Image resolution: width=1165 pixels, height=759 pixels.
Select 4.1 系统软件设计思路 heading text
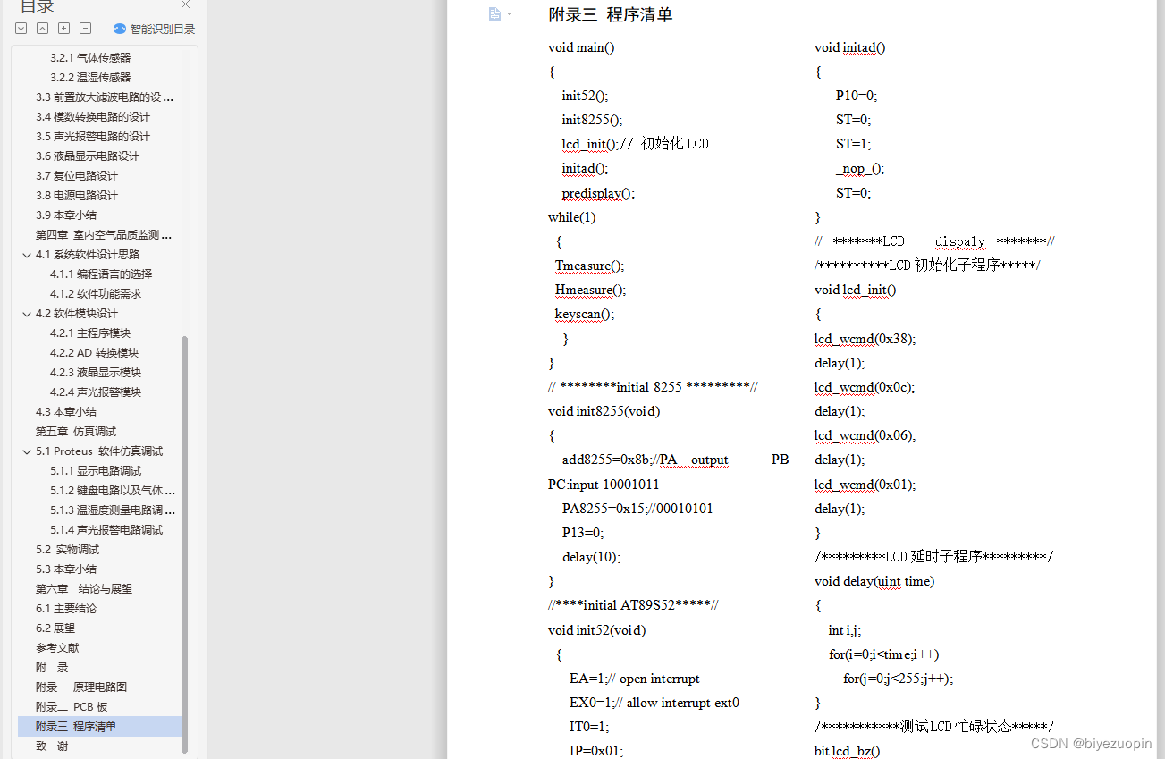(x=88, y=255)
